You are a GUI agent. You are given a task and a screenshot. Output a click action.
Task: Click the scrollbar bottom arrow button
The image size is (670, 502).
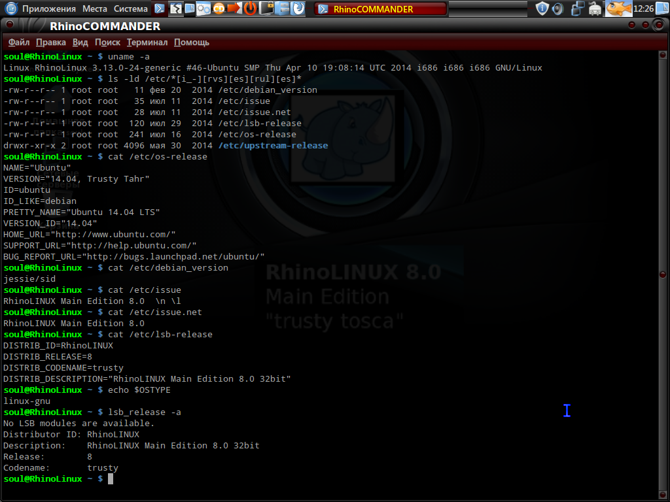click(x=663, y=495)
